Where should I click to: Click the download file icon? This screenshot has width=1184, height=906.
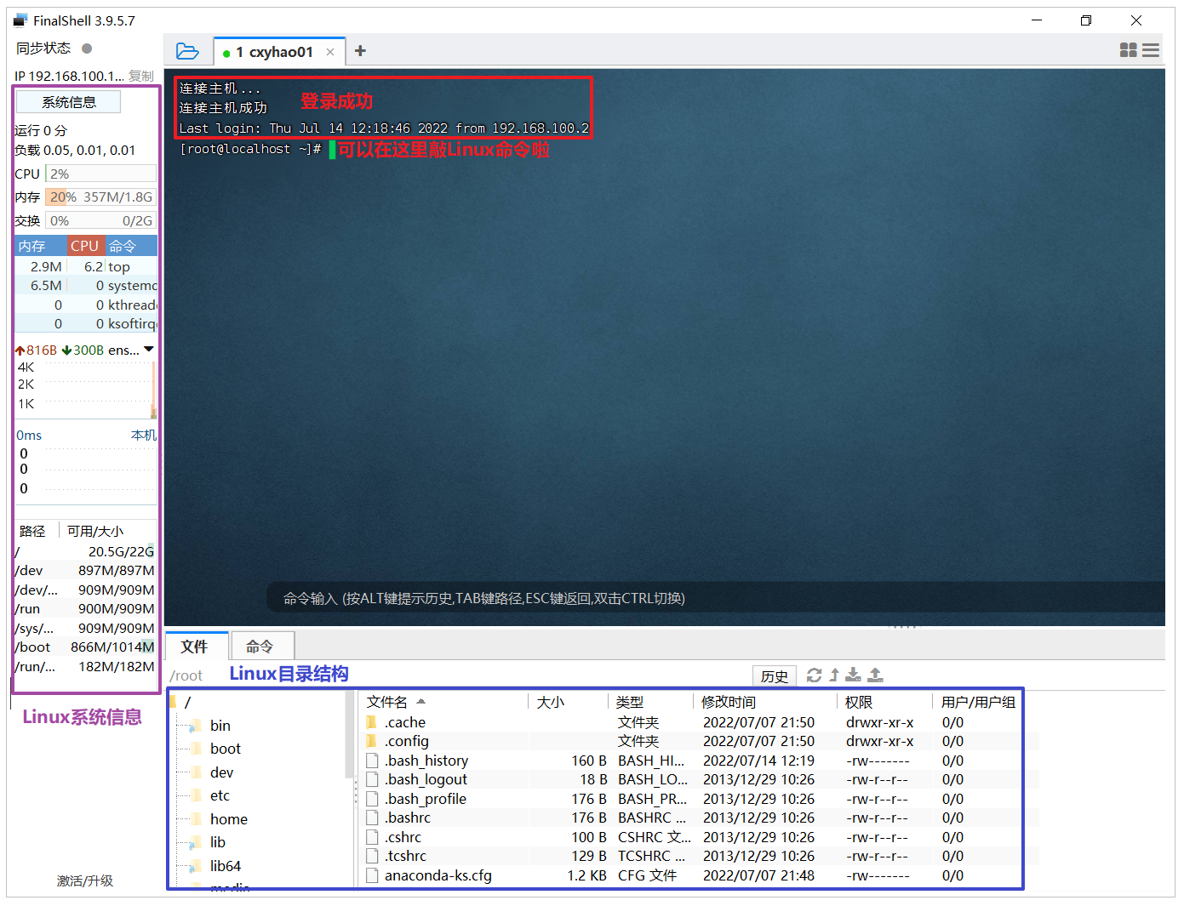[x=853, y=675]
